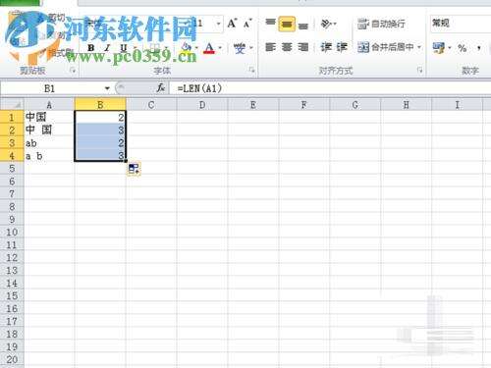This screenshot has width=491, height=368.
Task: Align text right
Action: 303,47
